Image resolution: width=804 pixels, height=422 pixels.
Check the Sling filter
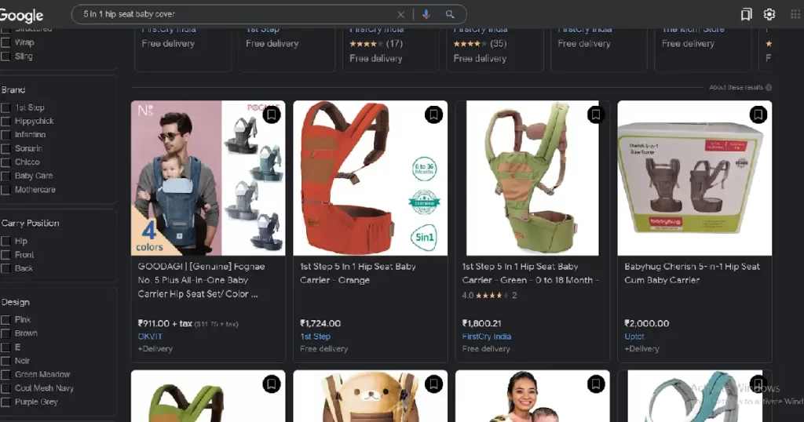(x=5, y=56)
